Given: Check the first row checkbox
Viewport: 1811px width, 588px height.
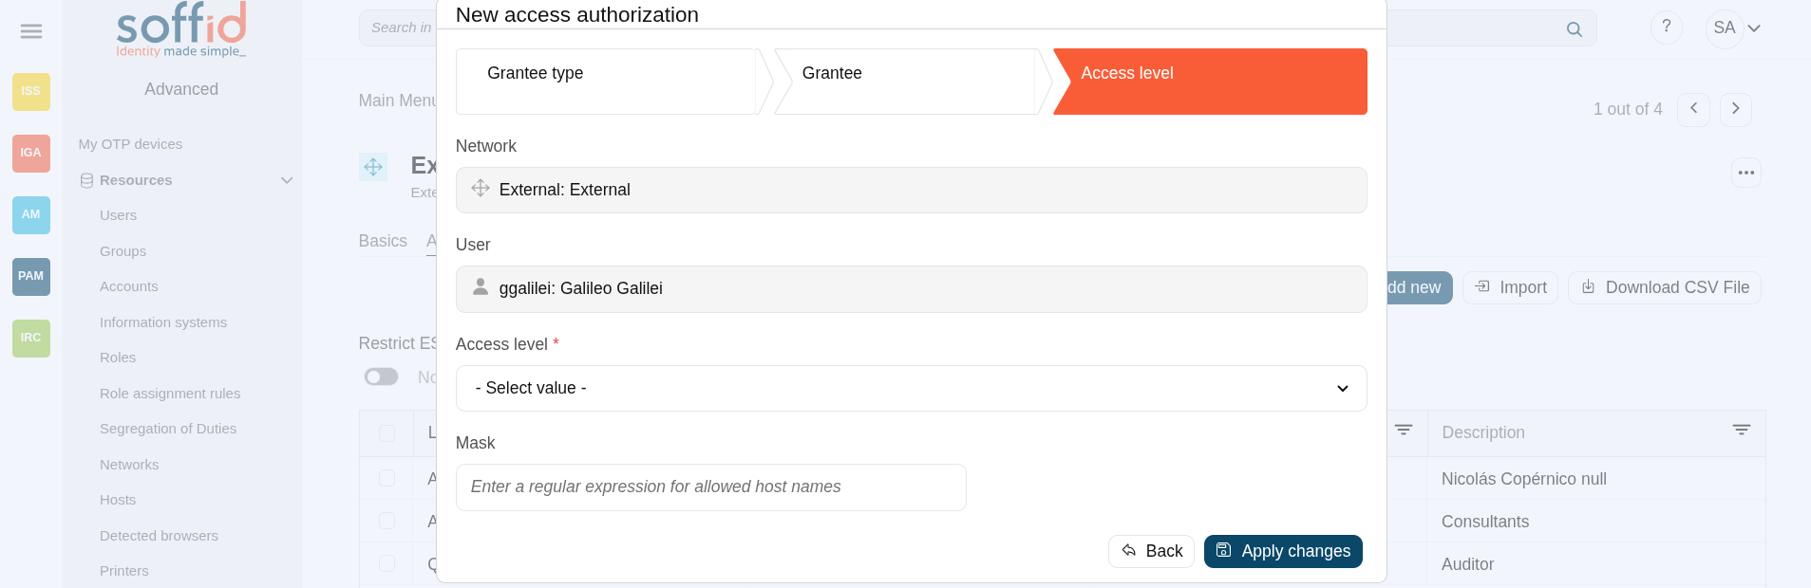Looking at the screenshot, I should pyautogui.click(x=387, y=478).
